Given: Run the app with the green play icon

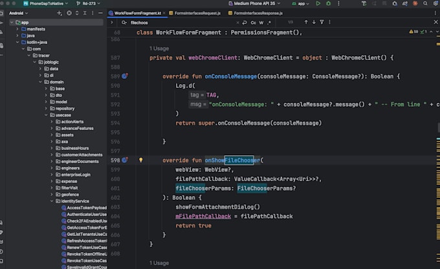Looking at the screenshot, I should click(x=318, y=4).
